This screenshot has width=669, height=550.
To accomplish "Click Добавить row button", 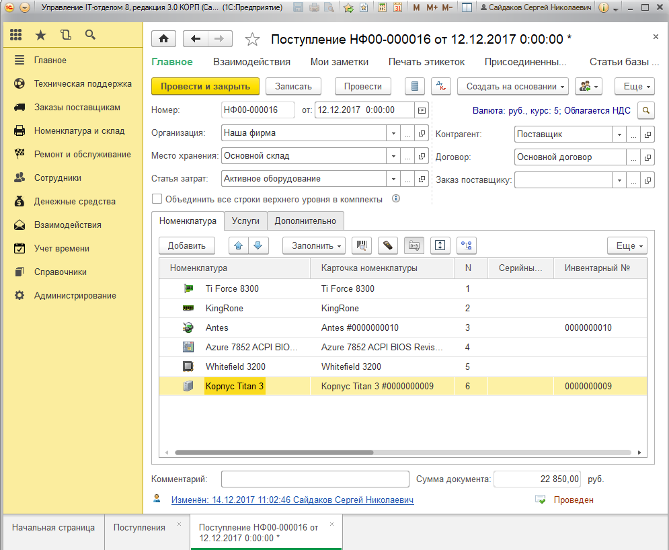I will tap(186, 245).
